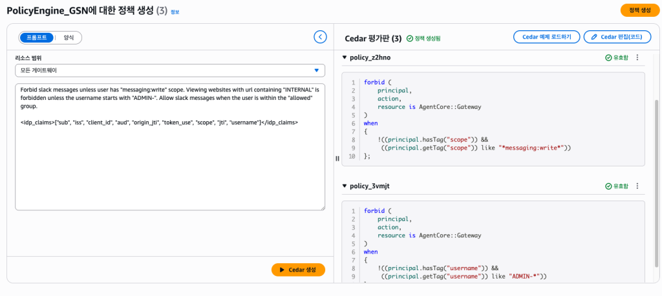Click the Cedar 예제 로드하기 button
This screenshot has height=296, width=662.
546,37
